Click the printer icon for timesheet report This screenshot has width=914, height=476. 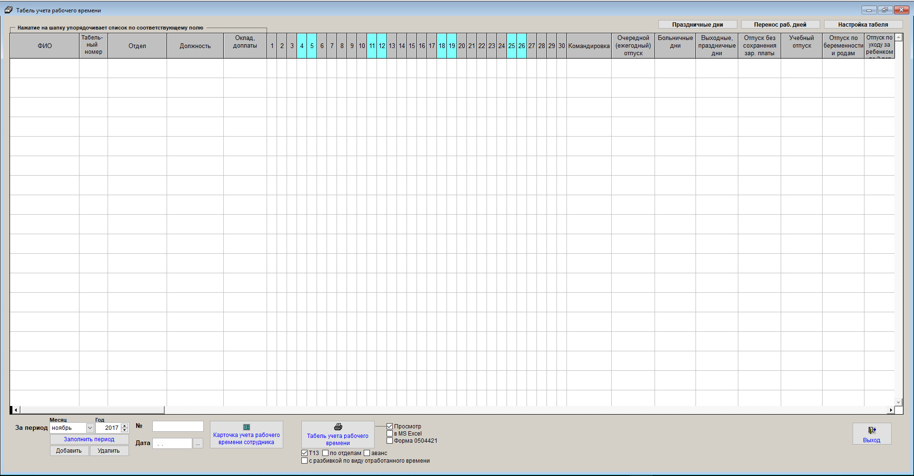click(x=338, y=427)
